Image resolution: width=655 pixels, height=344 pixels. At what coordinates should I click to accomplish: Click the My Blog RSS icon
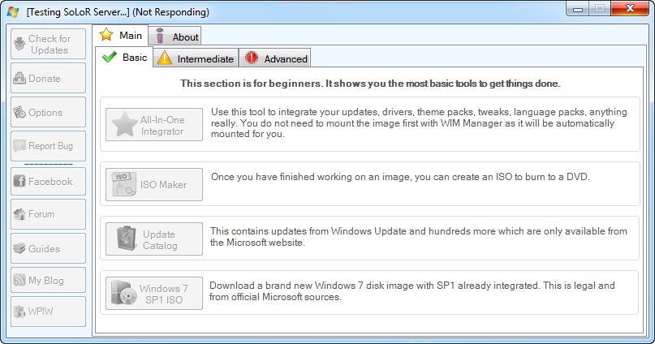click(x=19, y=280)
